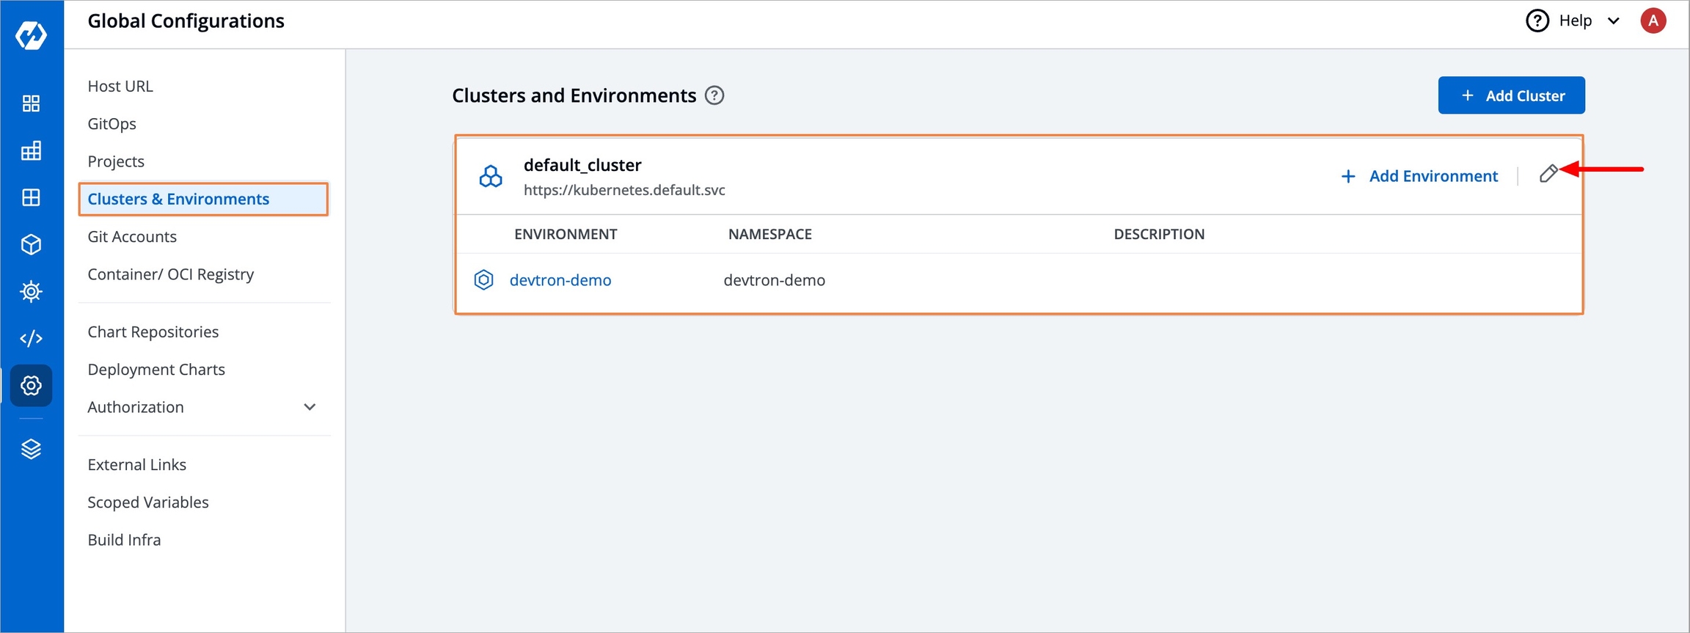Click the Devtron logo icon

click(31, 34)
